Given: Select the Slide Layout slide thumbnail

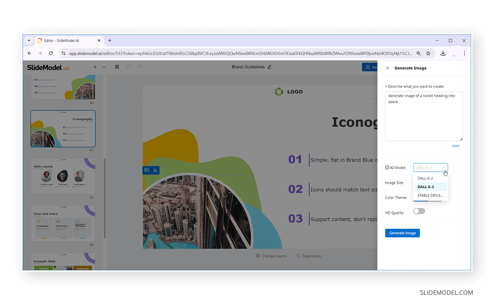Looking at the screenshot, I should coord(63,177).
